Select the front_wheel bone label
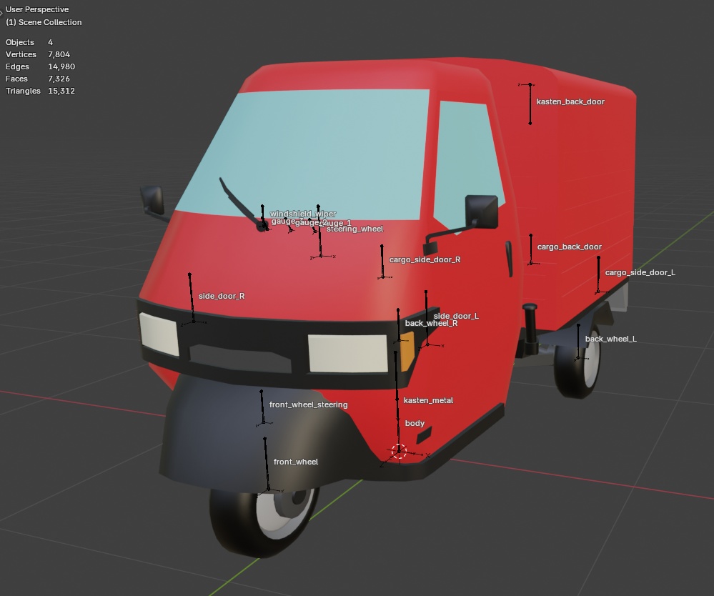The width and height of the screenshot is (714, 596). tap(295, 462)
